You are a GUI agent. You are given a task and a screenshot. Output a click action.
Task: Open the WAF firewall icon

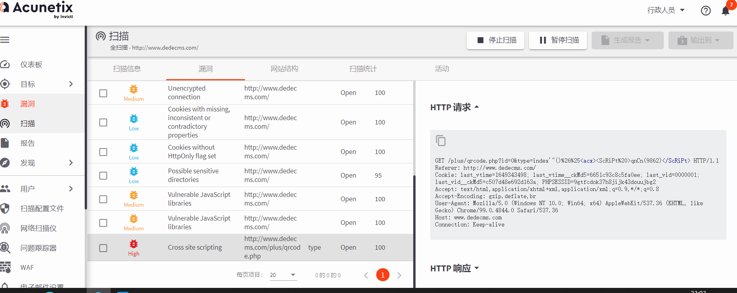5,267
